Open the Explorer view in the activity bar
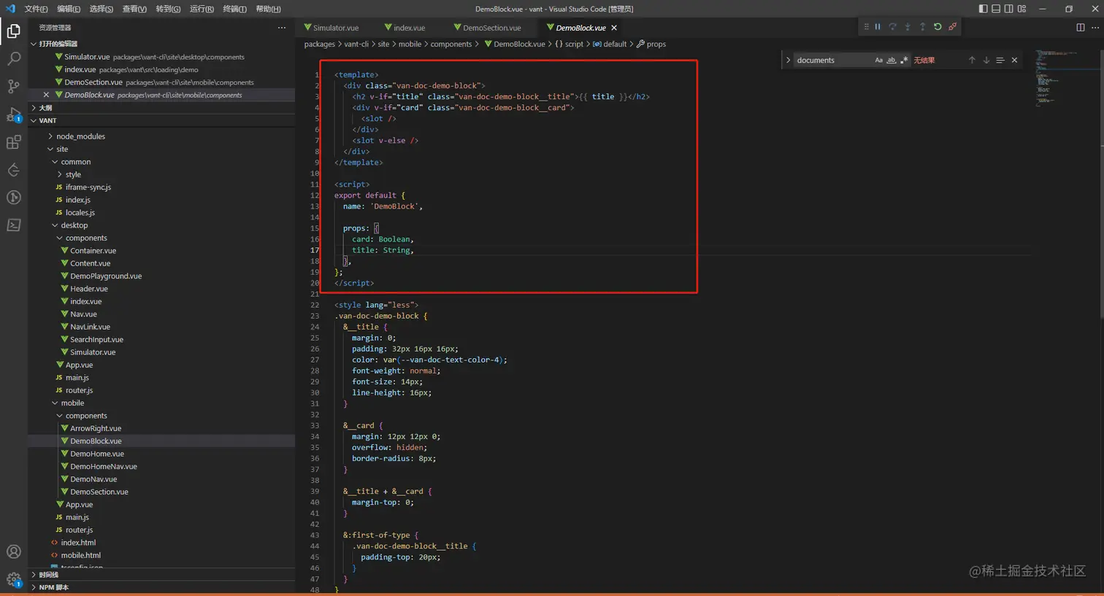 13,31
